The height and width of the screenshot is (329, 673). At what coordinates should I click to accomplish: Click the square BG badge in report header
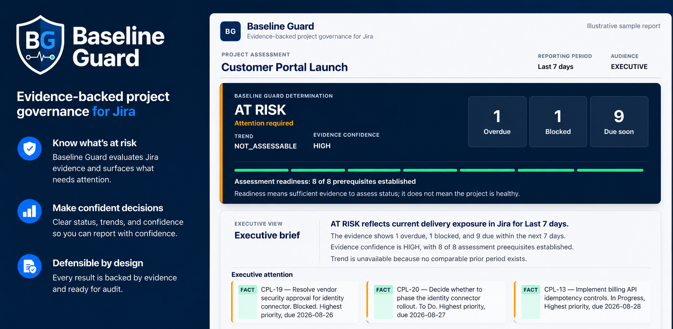click(x=230, y=31)
